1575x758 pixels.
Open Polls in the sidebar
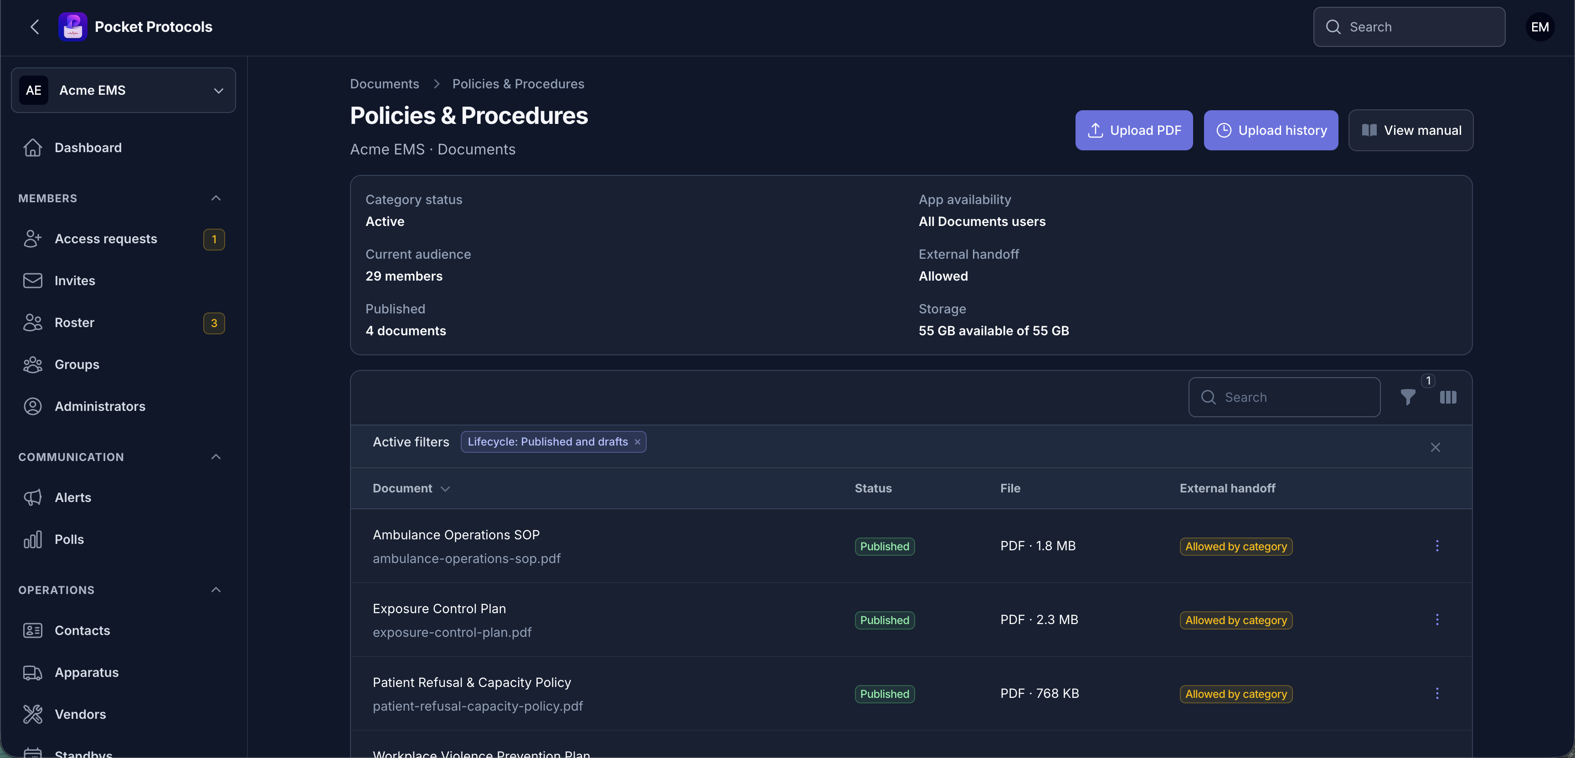(124, 539)
